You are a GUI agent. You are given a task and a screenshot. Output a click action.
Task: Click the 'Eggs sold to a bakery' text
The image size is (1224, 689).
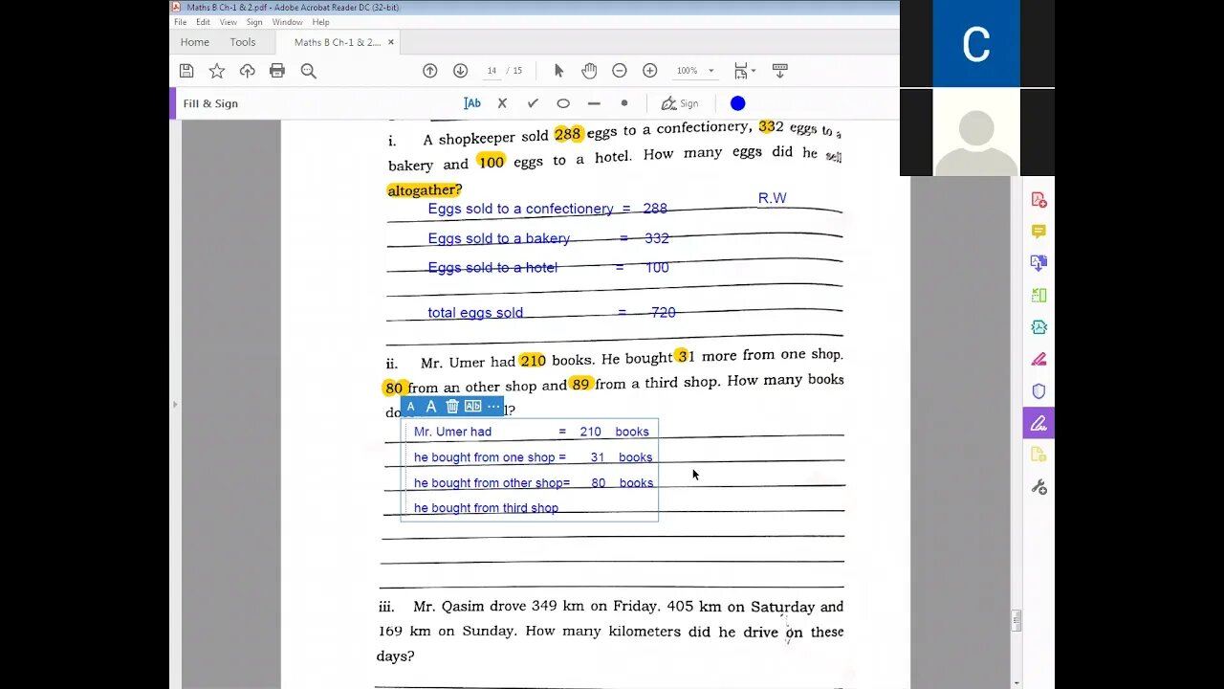[x=498, y=238]
